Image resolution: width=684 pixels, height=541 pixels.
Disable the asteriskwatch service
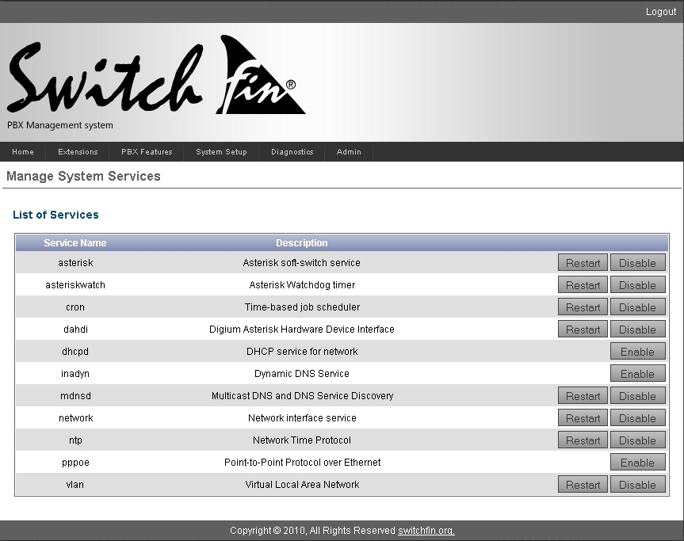click(637, 285)
